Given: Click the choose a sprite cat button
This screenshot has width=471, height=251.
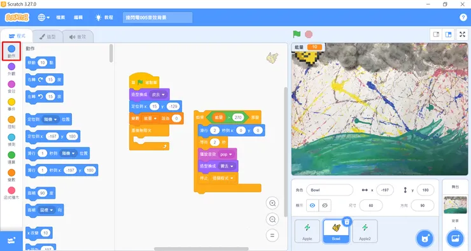Looking at the screenshot, I should click(x=425, y=239).
